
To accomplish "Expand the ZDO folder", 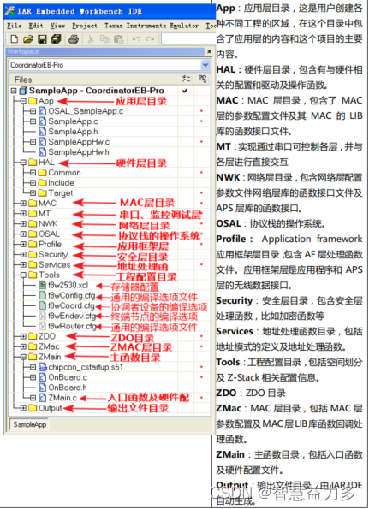I will (x=23, y=336).
